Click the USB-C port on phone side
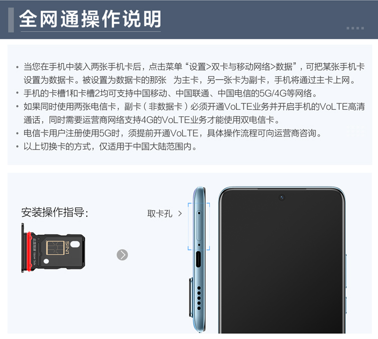The image size is (378, 339). coord(199,259)
